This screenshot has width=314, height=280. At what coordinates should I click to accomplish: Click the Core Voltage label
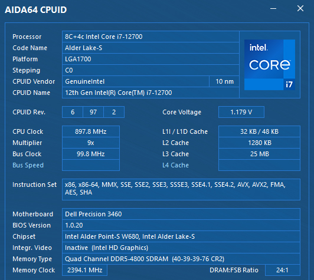coord(182,112)
